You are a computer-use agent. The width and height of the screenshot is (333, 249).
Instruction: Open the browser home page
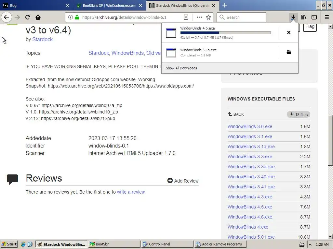point(38,17)
